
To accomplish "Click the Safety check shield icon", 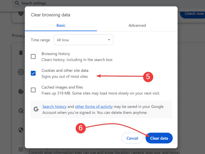I will click(21, 13).
